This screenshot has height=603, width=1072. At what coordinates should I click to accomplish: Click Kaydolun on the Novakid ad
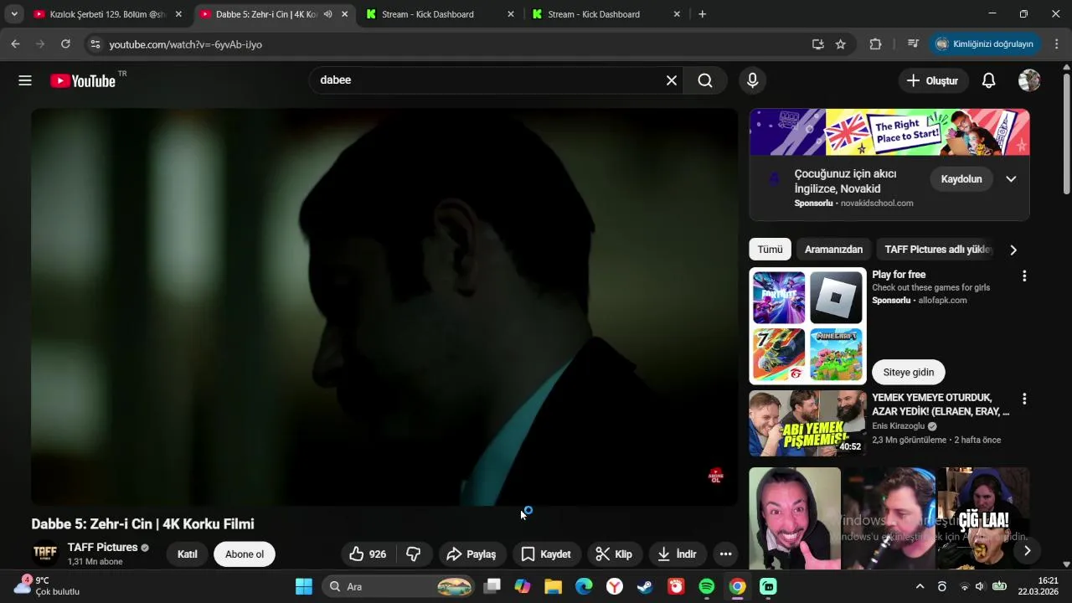(x=961, y=179)
